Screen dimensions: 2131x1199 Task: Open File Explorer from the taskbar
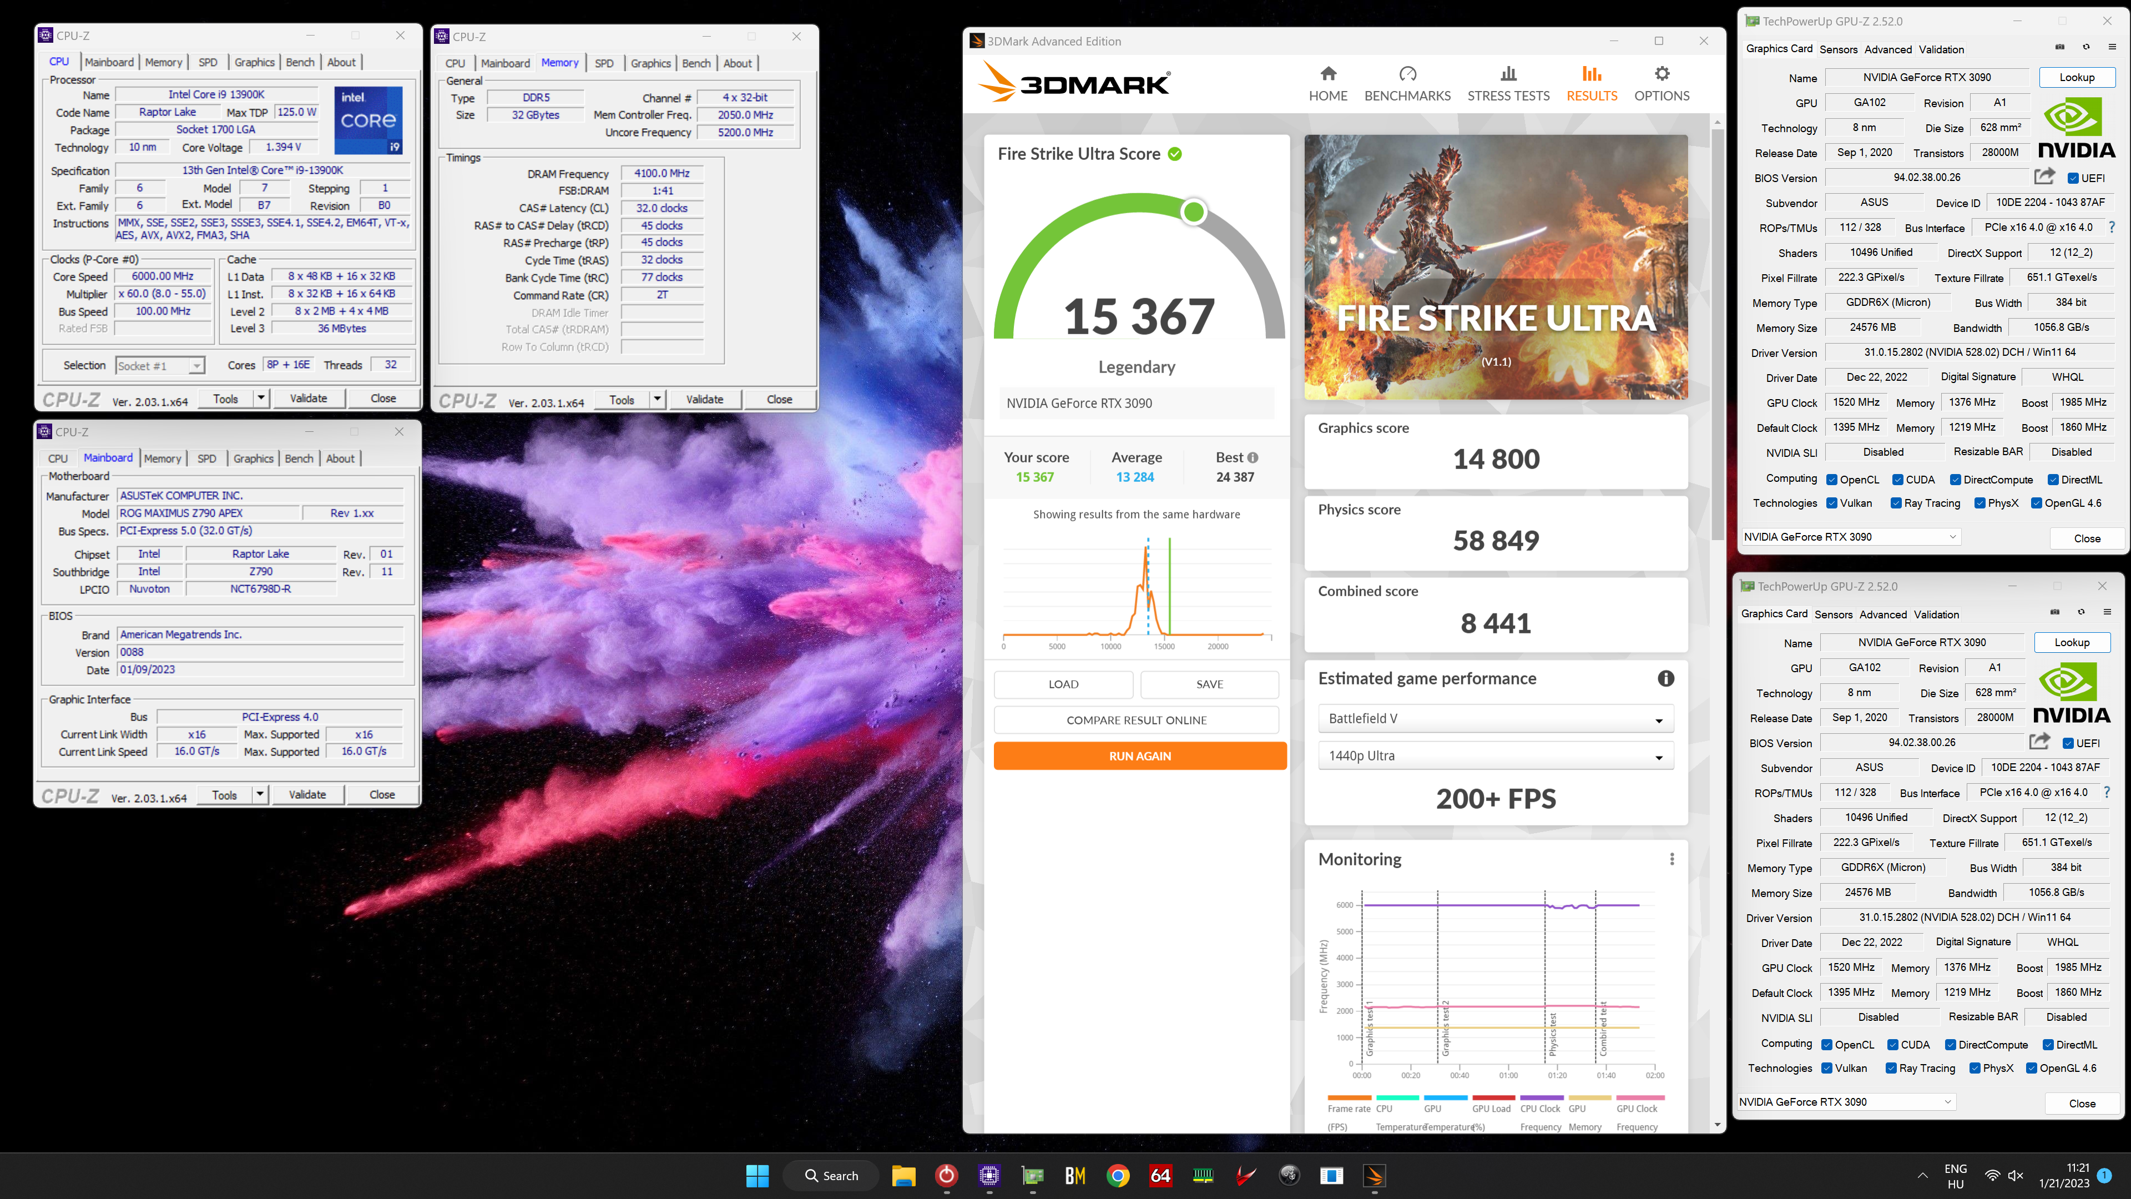(902, 1175)
